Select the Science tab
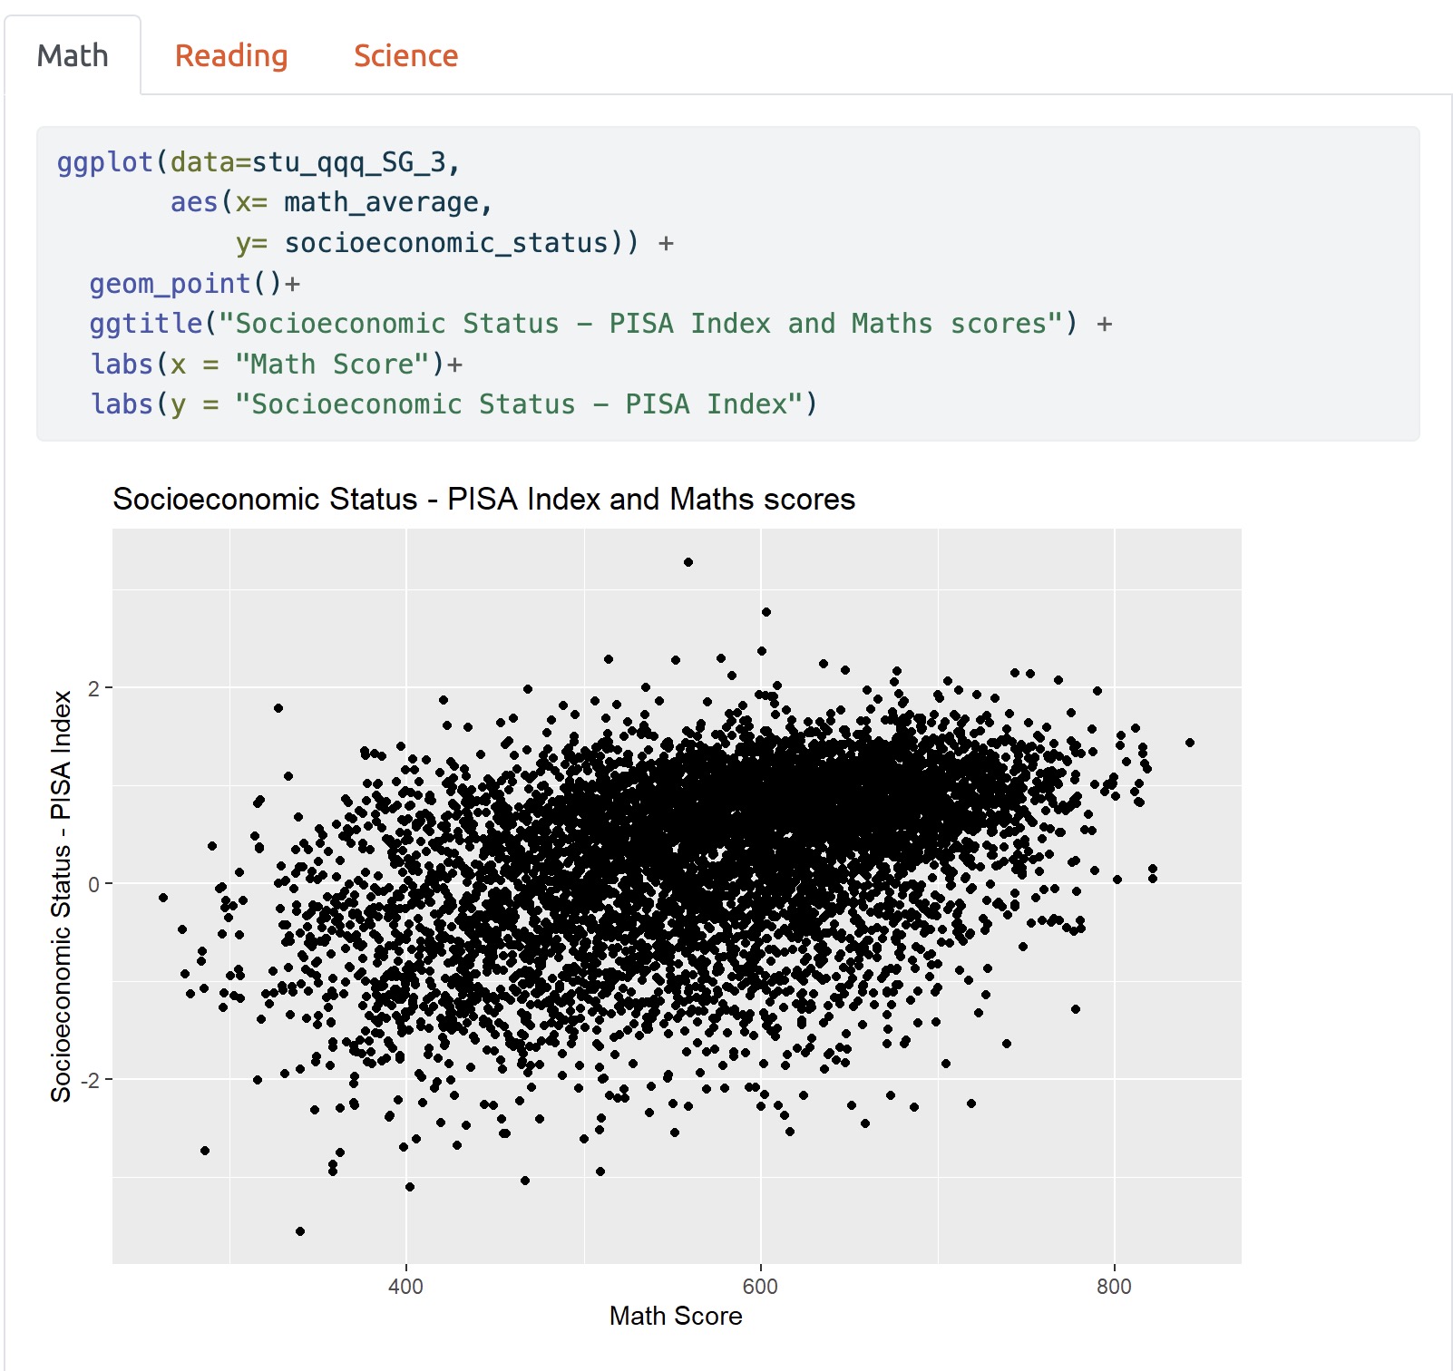Viewport: 1453px width, 1371px height. [405, 56]
